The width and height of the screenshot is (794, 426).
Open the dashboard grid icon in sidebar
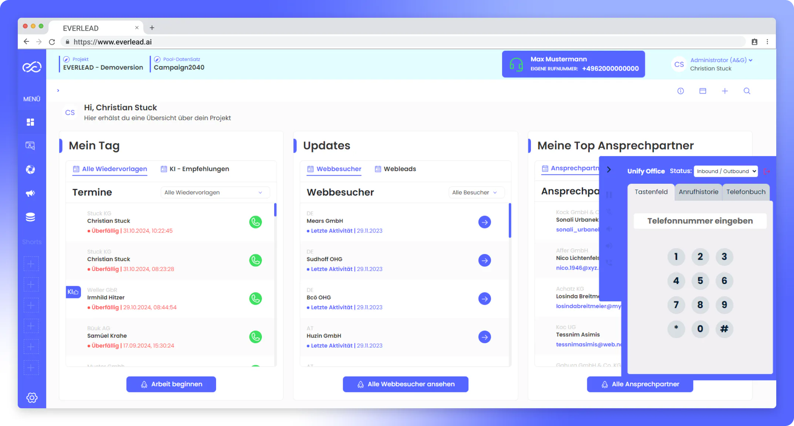pyautogui.click(x=30, y=122)
